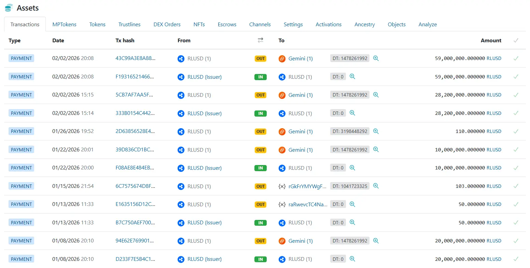Open transaction hash 6C7575674D8F
This screenshot has height=268, width=530.
[135, 186]
